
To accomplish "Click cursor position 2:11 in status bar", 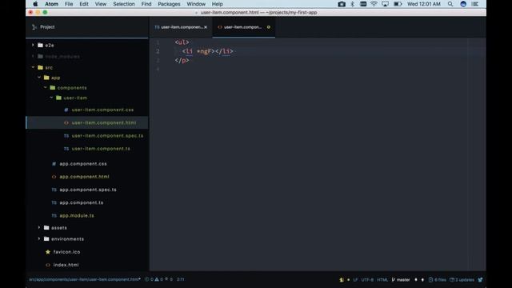I will click(181, 279).
